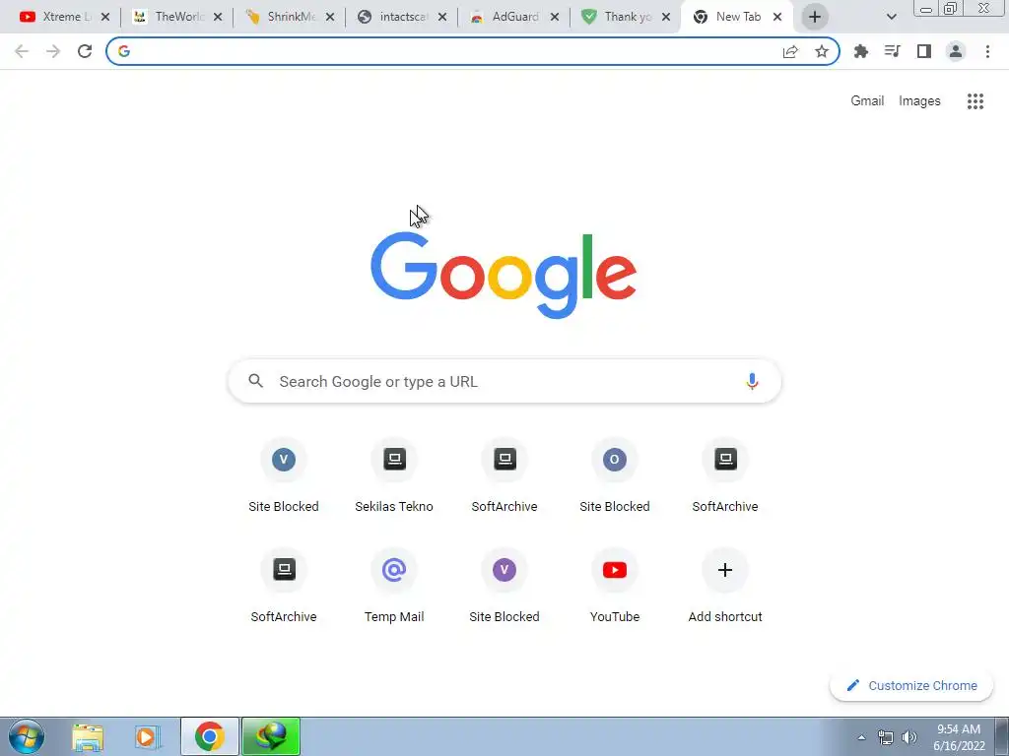Open the media controls icon

893,51
